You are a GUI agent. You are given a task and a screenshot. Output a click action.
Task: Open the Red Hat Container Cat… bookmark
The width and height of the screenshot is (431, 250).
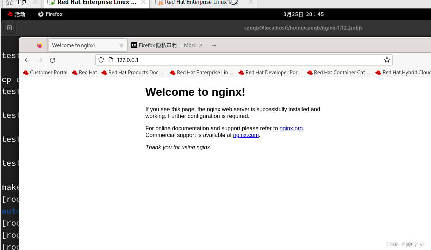(x=339, y=73)
